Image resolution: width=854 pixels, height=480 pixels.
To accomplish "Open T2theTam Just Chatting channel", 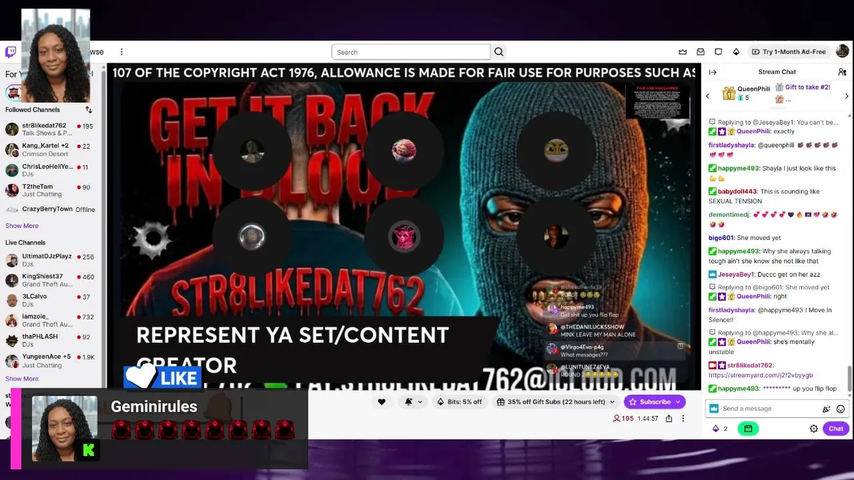I will point(51,190).
